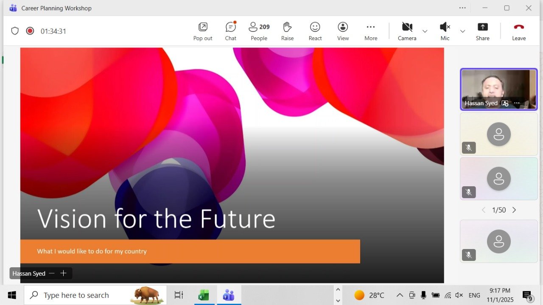543x305 pixels.
Task: Open the Share content tray
Action: 482,31
